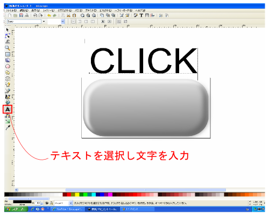Select the Text tool marked A
269x215 pixels.
click(8, 109)
